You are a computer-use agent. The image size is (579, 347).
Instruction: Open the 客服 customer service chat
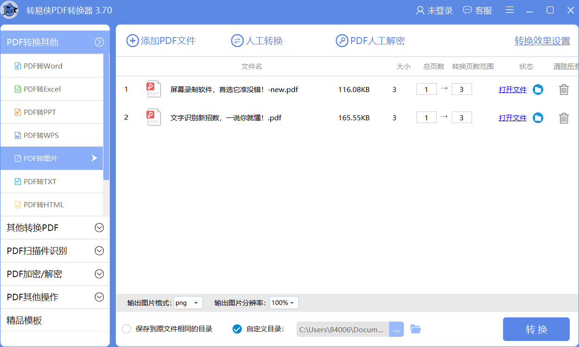click(478, 10)
